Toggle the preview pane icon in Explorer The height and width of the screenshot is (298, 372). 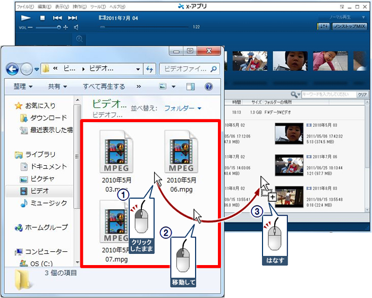190,87
